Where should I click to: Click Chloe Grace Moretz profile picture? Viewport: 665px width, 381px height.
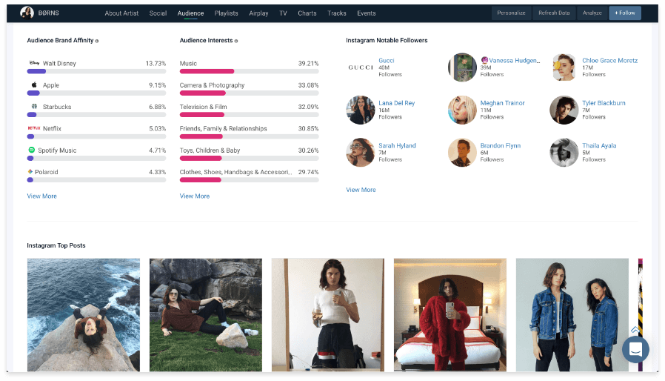[564, 67]
